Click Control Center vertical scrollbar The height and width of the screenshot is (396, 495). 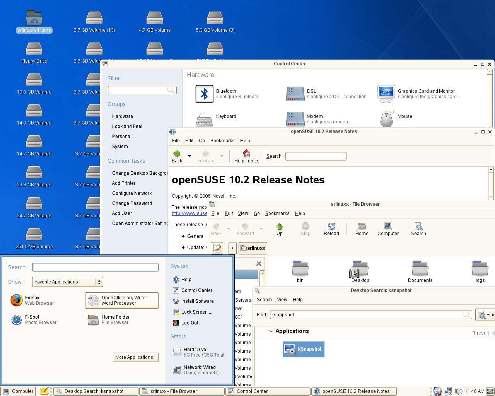coord(490,99)
